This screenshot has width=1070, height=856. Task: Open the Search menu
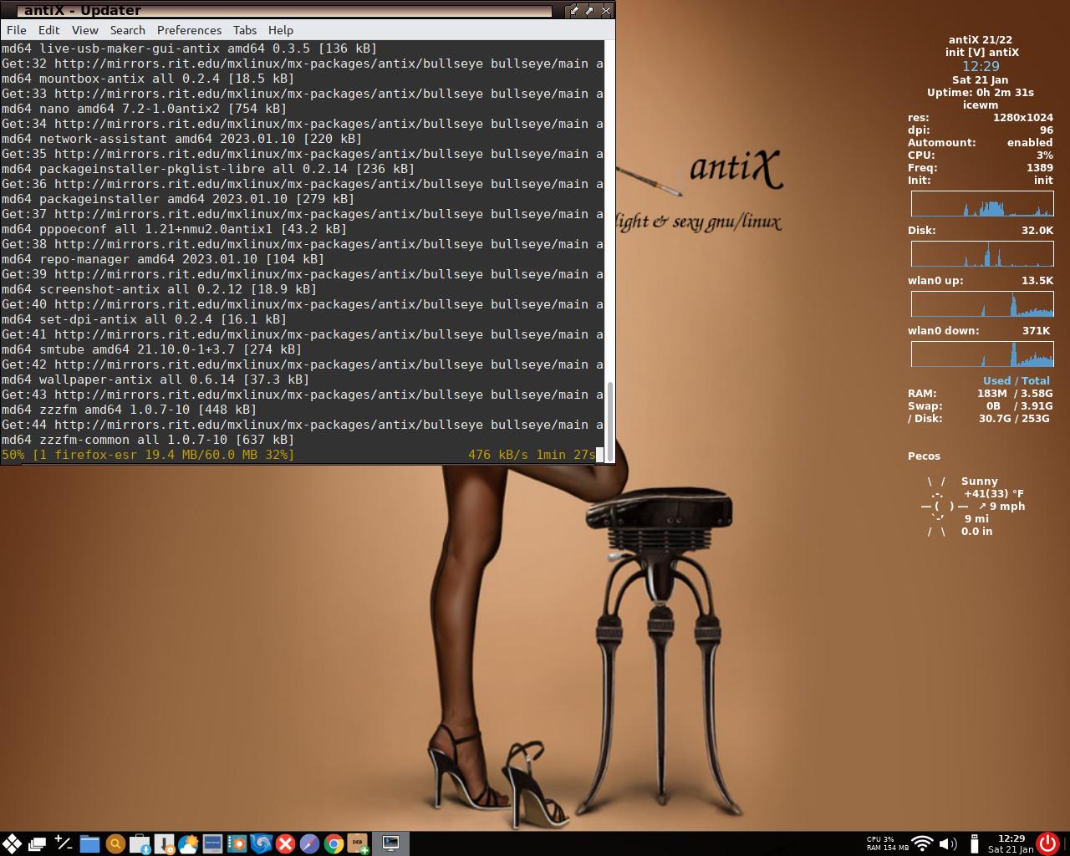click(x=128, y=30)
